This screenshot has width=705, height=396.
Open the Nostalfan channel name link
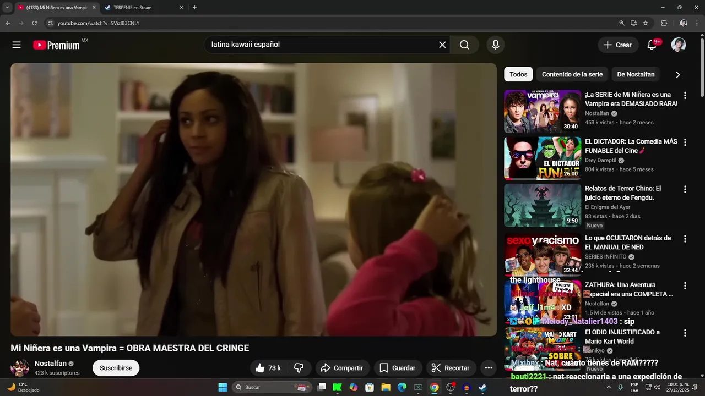[x=51, y=364]
